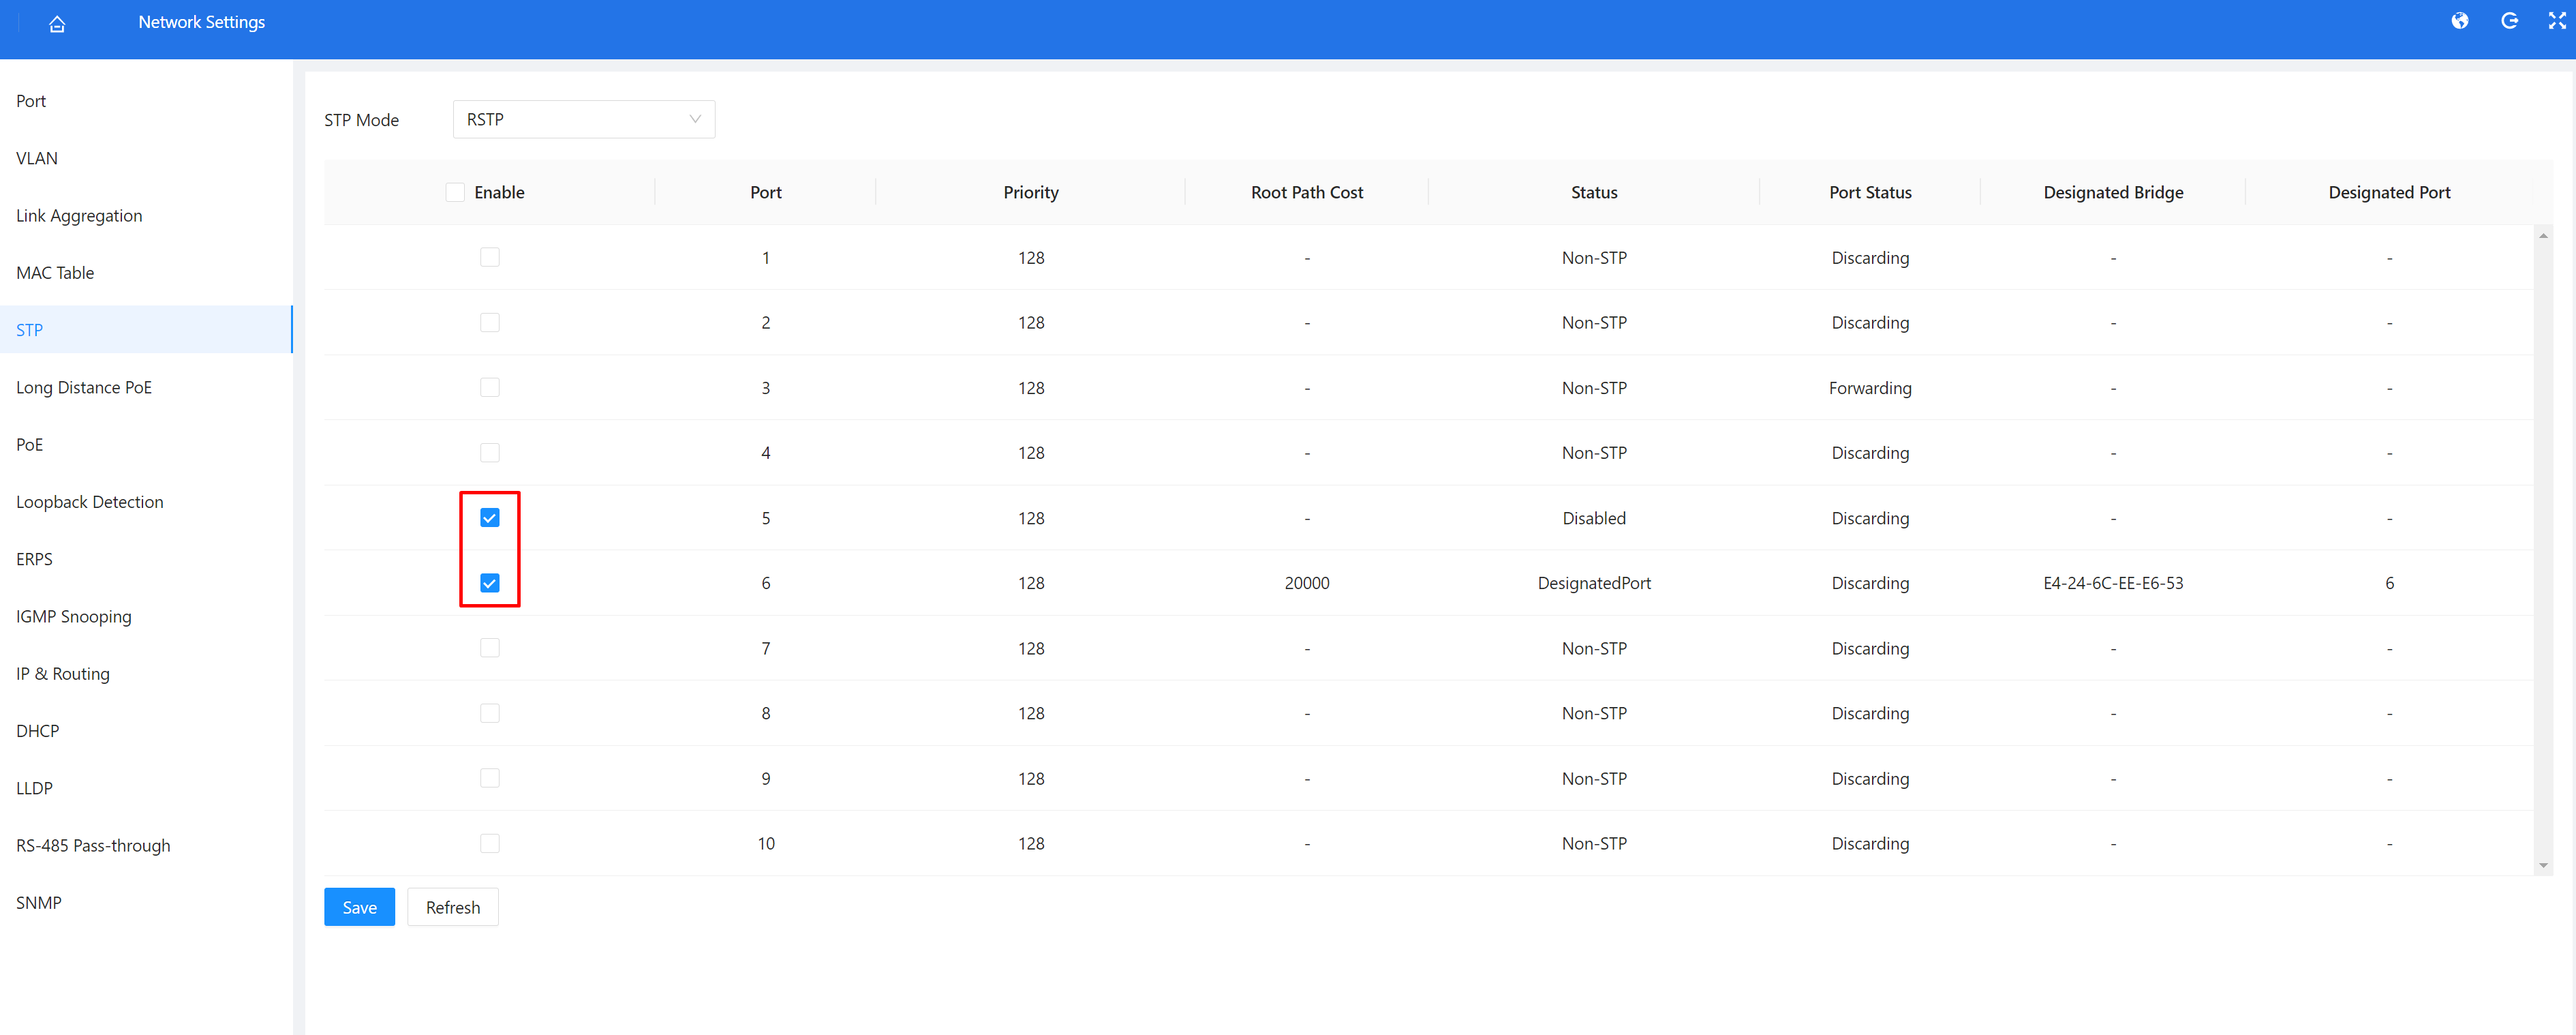Click the logout icon in the top bar
Screen dimensions: 2576x1035
pyautogui.click(x=2510, y=20)
